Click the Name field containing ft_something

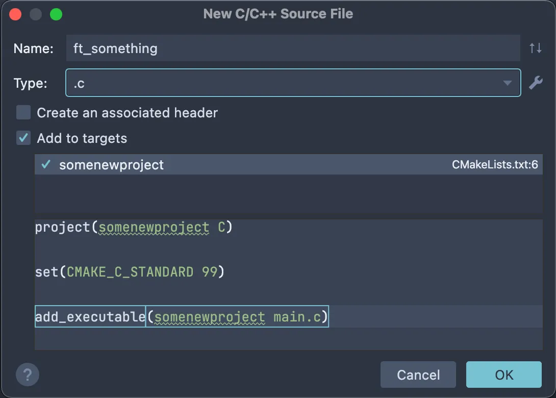click(292, 48)
